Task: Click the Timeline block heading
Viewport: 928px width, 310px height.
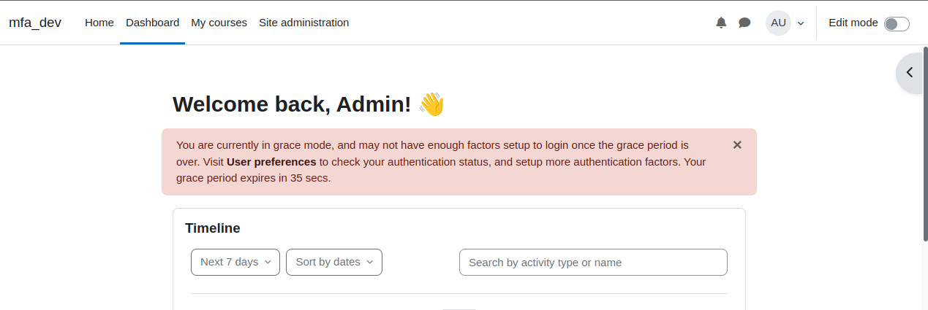Action: (x=213, y=228)
